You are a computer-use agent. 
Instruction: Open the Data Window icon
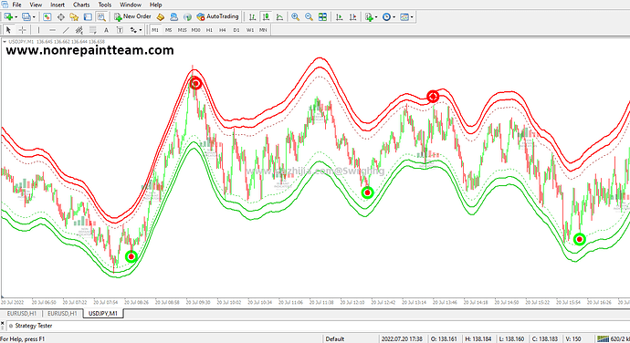(x=60, y=16)
